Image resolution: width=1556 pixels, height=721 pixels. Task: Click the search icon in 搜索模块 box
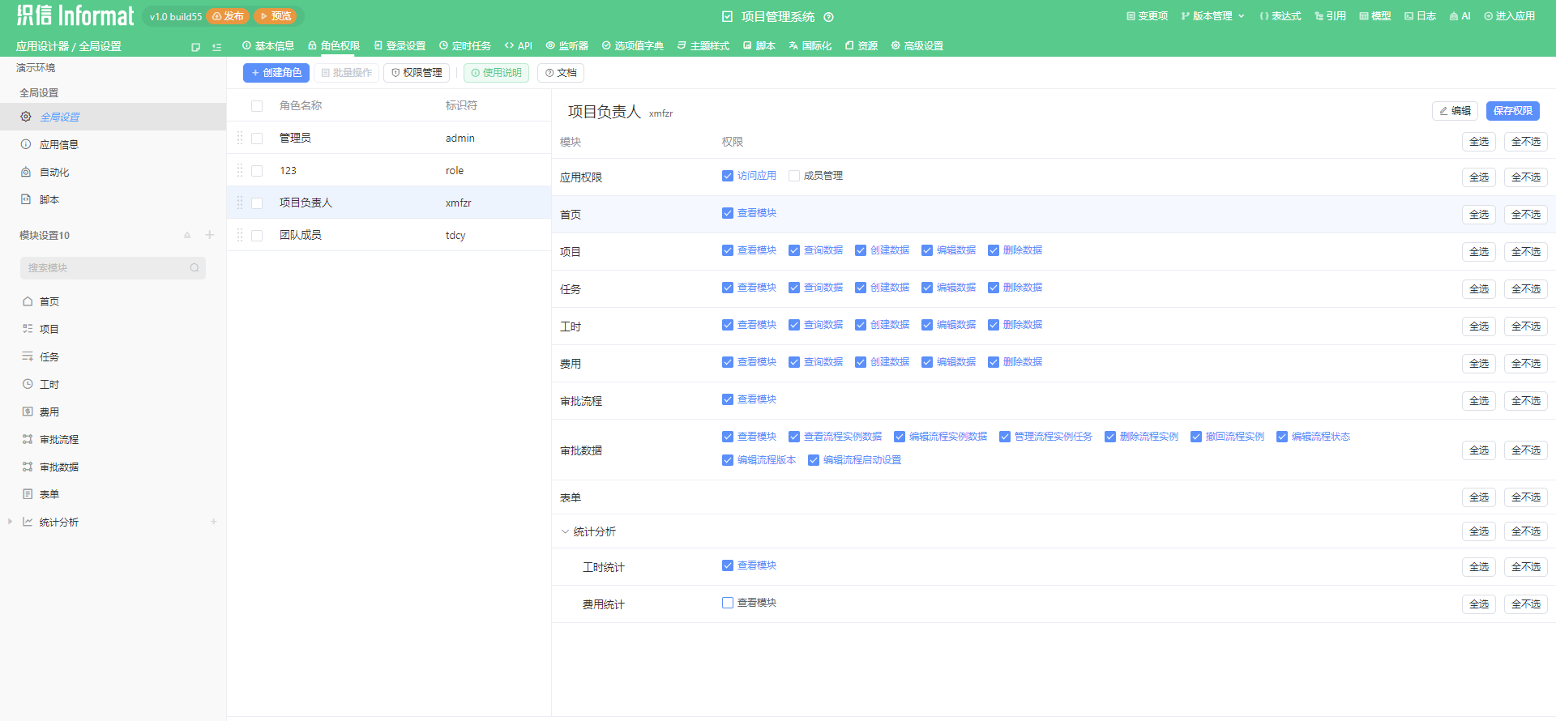194,268
